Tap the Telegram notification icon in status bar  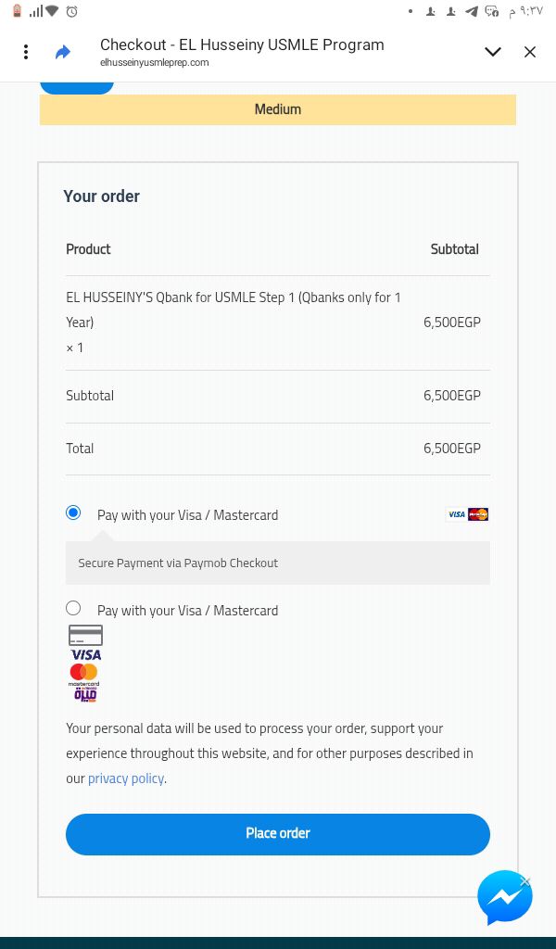[x=472, y=11]
